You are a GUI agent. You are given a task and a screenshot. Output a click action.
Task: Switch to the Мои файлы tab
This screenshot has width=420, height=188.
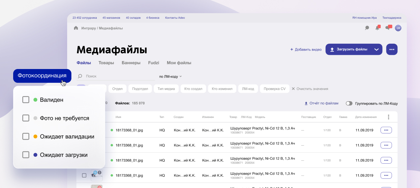click(179, 63)
